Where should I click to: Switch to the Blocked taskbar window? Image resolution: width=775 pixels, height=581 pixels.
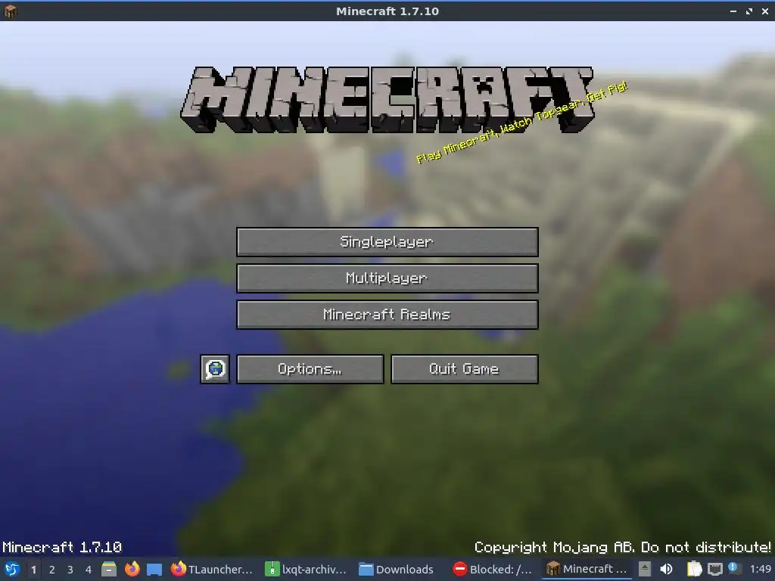493,569
